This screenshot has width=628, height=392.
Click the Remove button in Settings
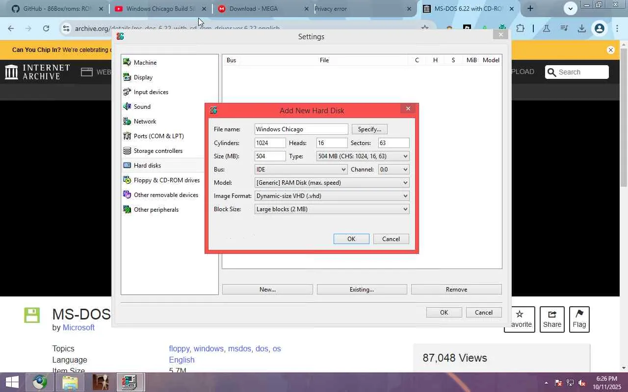point(456,290)
